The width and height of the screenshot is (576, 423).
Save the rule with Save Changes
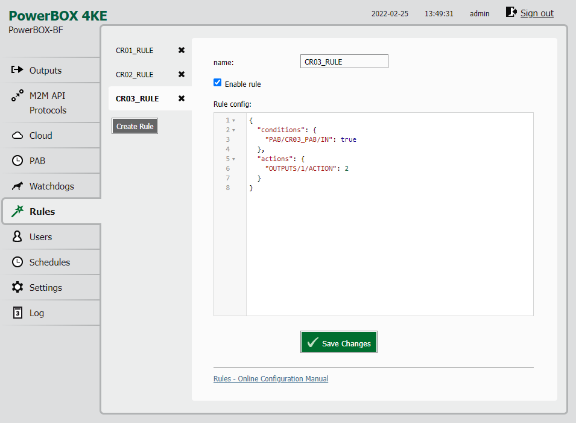point(339,342)
